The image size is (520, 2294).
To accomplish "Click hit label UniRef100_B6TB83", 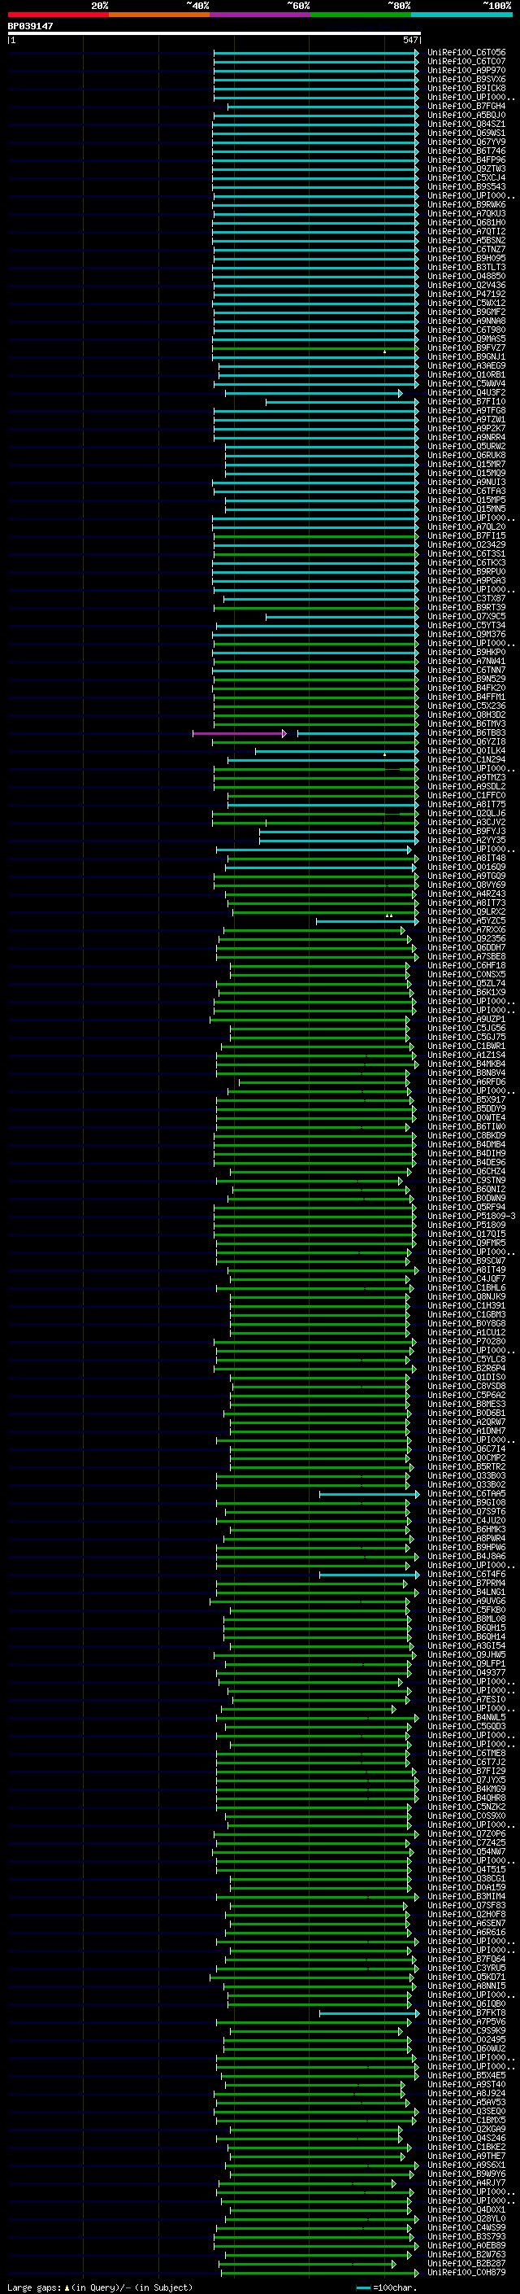I will point(466,733).
